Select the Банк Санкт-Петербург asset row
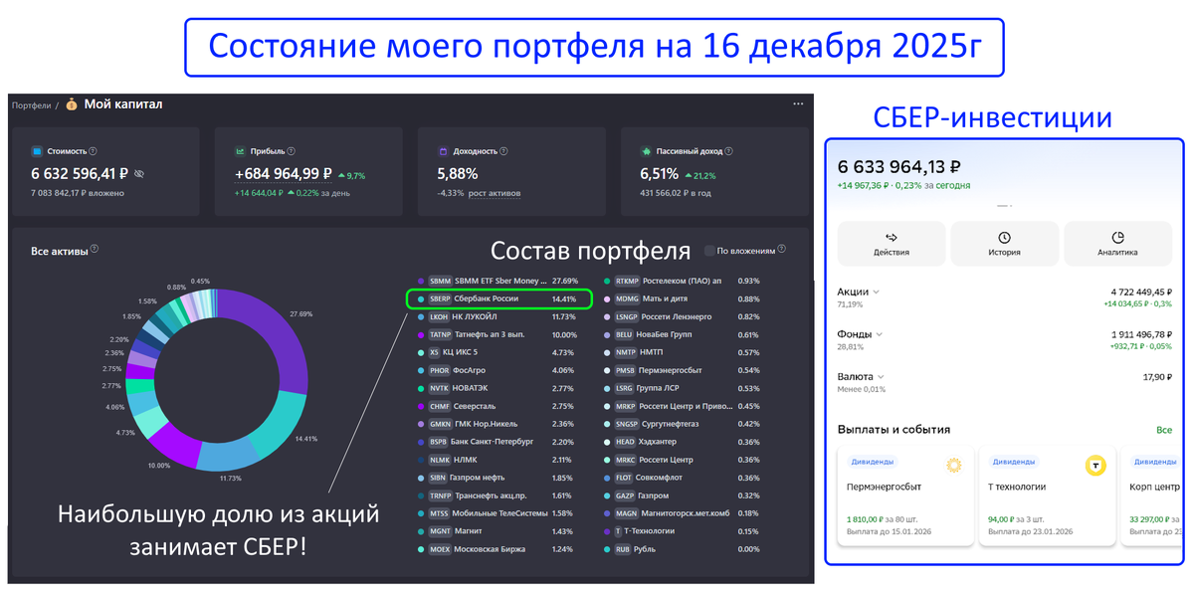Image resolution: width=1194 pixels, height=592 pixels. point(497,441)
